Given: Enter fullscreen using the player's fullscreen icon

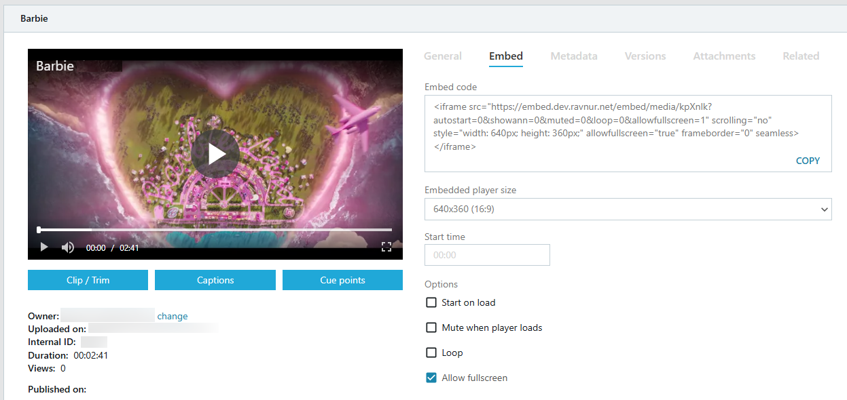Looking at the screenshot, I should click(x=386, y=247).
